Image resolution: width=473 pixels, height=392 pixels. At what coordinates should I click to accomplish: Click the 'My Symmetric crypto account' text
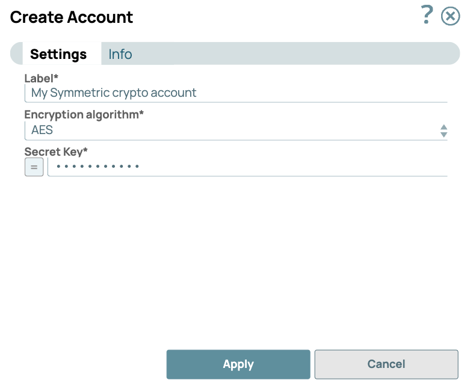114,93
